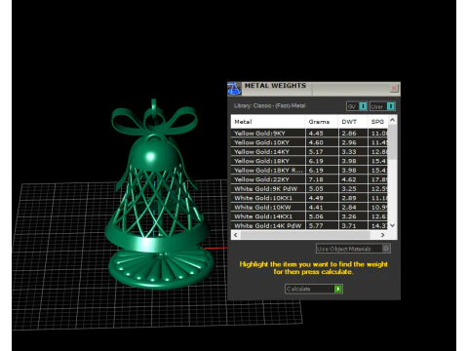Image resolution: width=468 pixels, height=351 pixels.
Task: Click the green arrow on Calculate
Action: click(x=338, y=289)
